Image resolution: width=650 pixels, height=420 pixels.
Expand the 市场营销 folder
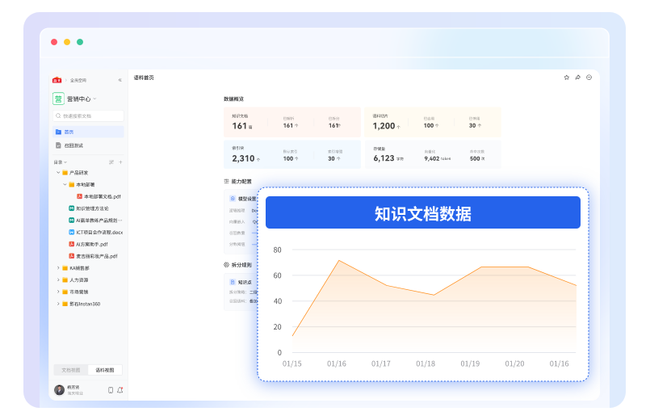[58, 292]
